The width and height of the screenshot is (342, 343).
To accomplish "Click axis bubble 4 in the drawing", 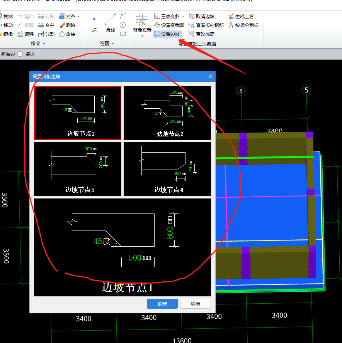I will [x=241, y=91].
